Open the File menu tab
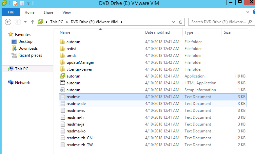The height and width of the screenshot is (154, 255). tap(11, 12)
